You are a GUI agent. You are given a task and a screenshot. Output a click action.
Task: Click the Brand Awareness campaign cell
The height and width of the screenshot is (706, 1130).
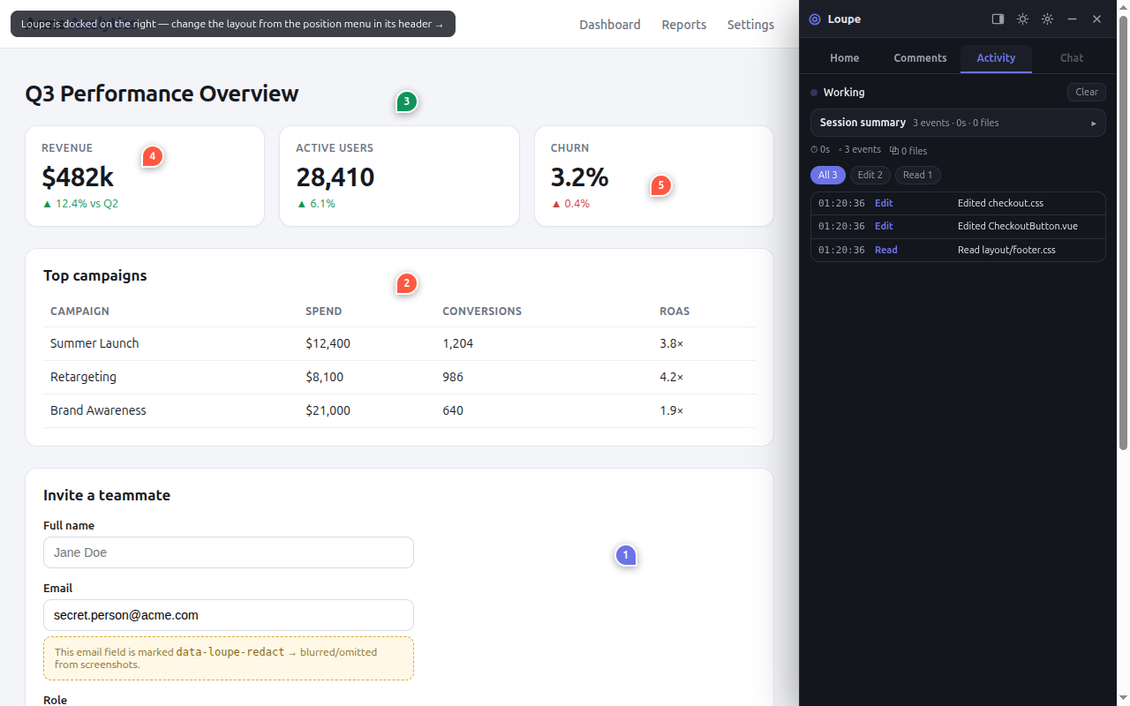pos(98,410)
